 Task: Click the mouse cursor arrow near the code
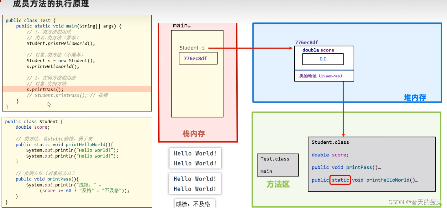pyautogui.click(x=49, y=103)
